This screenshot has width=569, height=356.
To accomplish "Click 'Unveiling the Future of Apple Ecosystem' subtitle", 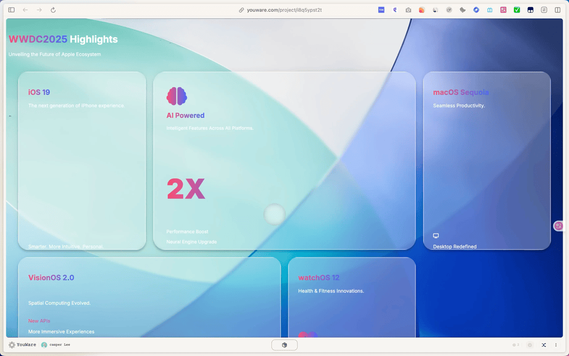I will point(55,54).
